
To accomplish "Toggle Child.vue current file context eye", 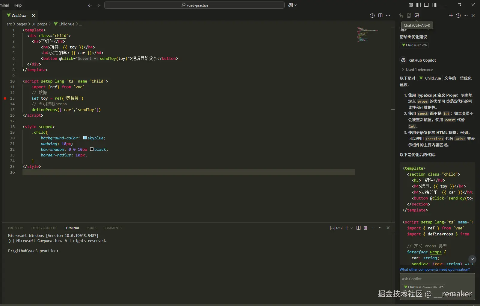I will 441,287.
